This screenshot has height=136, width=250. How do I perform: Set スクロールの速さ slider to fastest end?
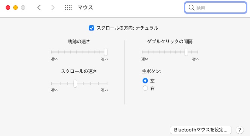(x=107, y=84)
